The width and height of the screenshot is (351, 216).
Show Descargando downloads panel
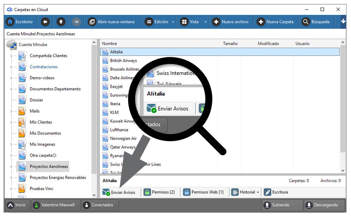[x=323, y=205]
